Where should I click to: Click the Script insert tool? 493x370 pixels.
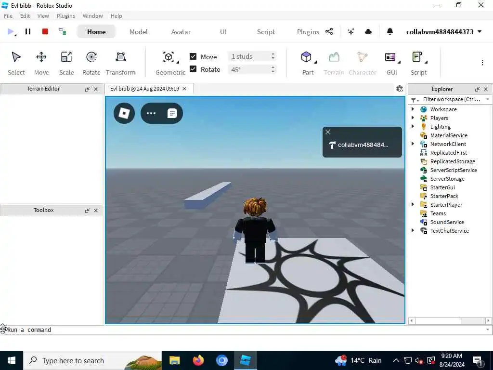(x=419, y=63)
